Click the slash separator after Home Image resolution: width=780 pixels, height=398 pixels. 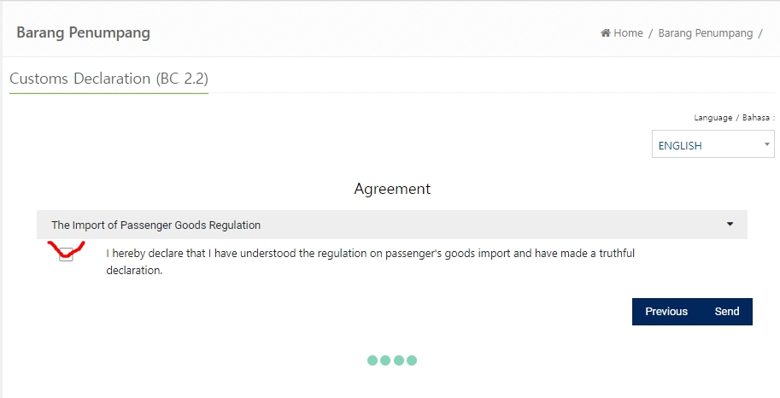(x=650, y=33)
